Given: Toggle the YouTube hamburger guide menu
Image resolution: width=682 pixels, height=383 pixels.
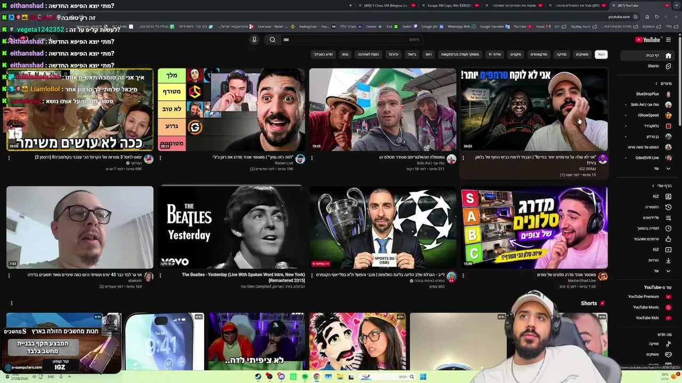Looking at the screenshot, I should (668, 40).
